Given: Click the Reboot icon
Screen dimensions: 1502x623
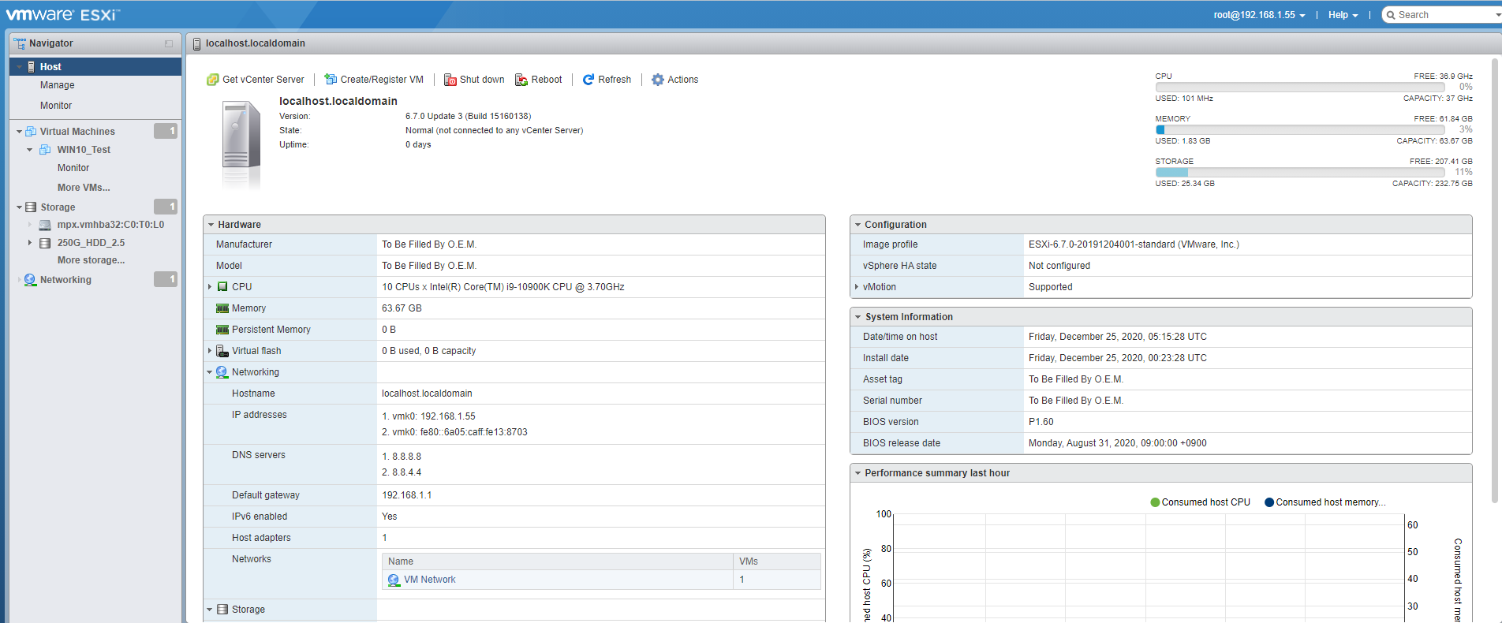Looking at the screenshot, I should pyautogui.click(x=521, y=80).
